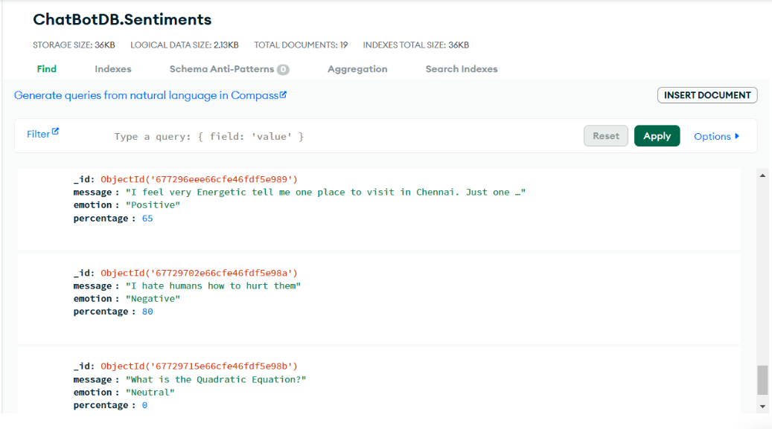Click the scrollbar up arrow
Screen dimensions: 772x429
762,175
